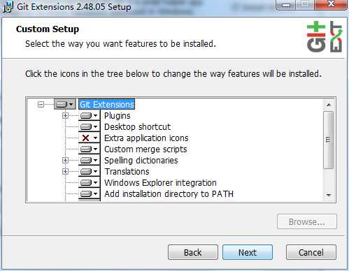Viewport: 349px width, 271px height.
Task: Click the Spelling dictionaries drive icon
Action: pyautogui.click(x=89, y=160)
